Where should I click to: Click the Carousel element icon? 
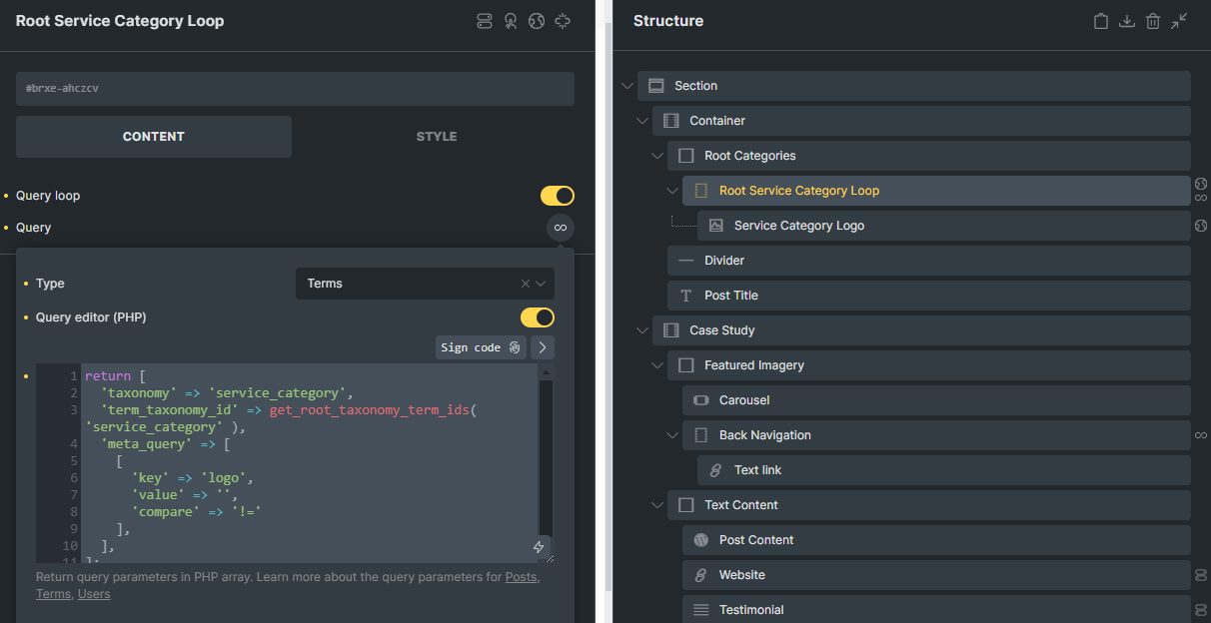(x=700, y=400)
